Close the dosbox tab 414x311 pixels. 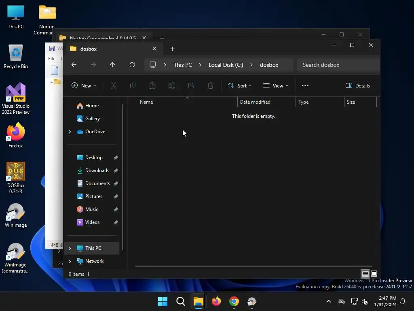coord(155,49)
